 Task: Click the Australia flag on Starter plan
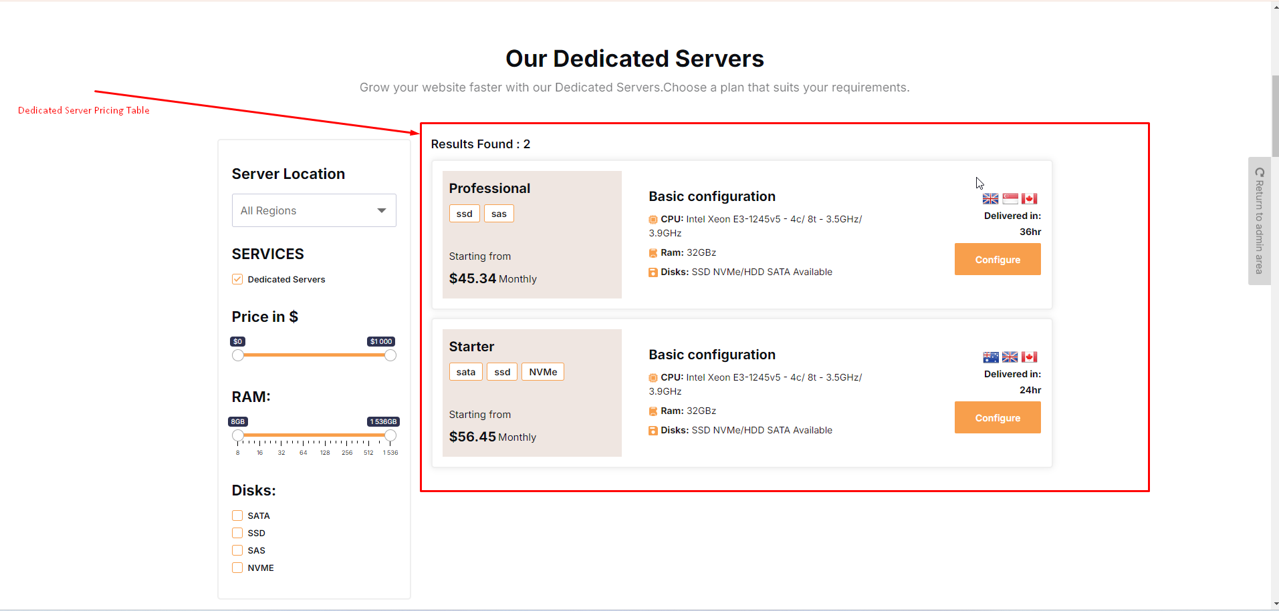point(990,357)
